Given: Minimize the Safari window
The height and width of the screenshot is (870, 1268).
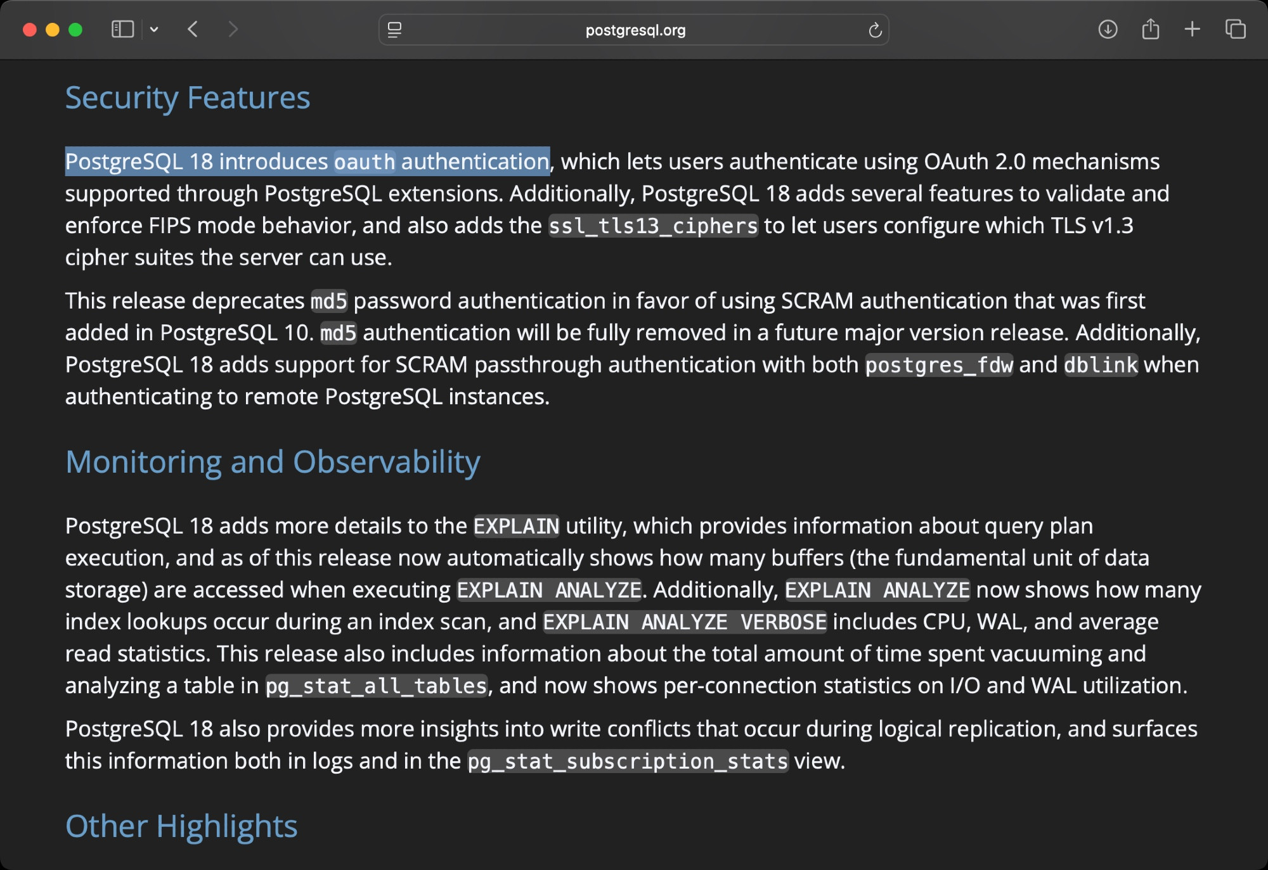Looking at the screenshot, I should click(x=53, y=30).
